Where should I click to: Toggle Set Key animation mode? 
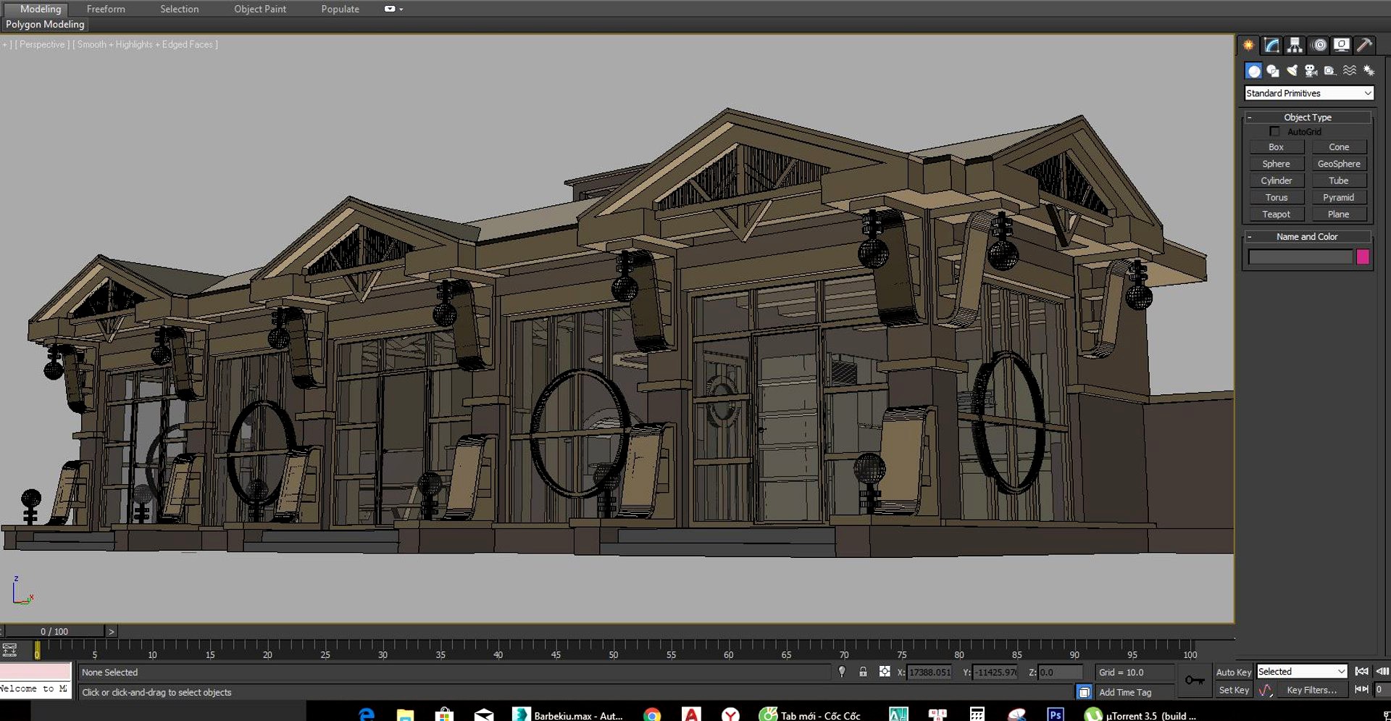tap(1234, 690)
